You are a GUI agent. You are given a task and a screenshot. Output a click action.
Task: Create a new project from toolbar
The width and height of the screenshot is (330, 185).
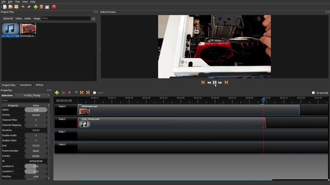coord(5,7)
